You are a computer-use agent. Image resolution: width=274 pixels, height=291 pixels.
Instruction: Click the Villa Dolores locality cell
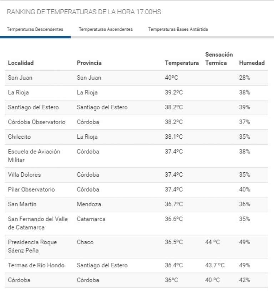click(24, 175)
